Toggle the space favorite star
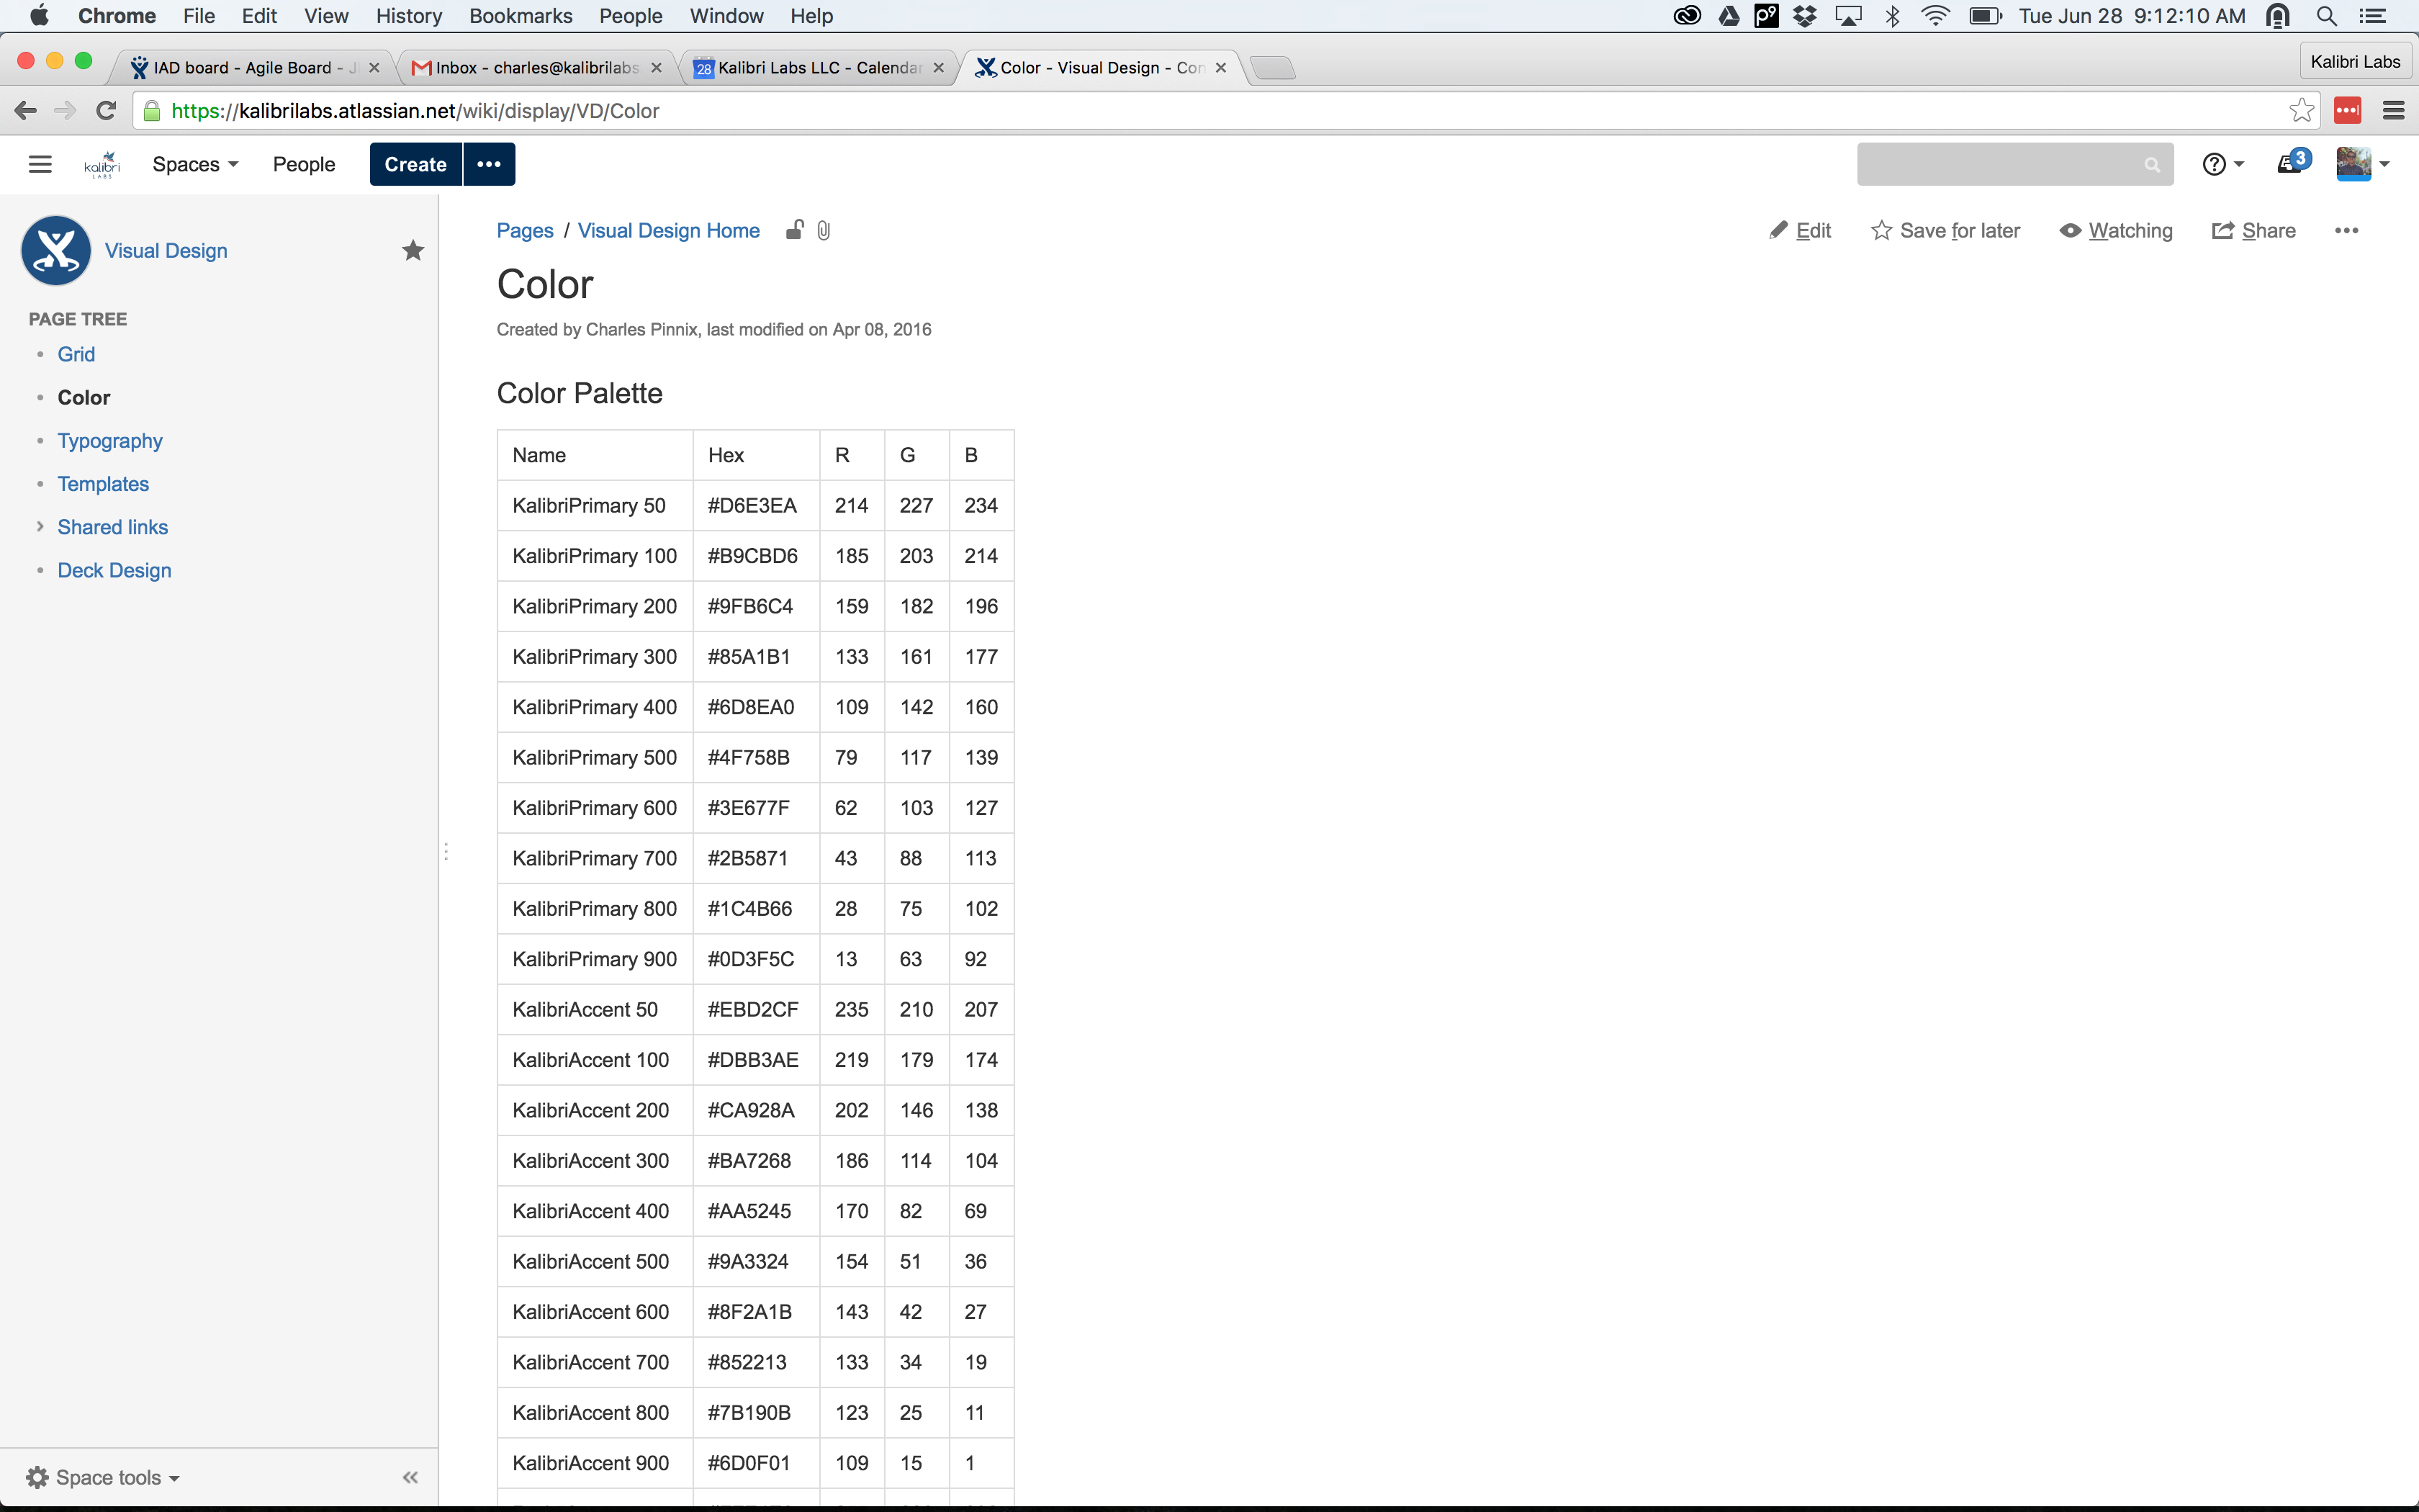This screenshot has width=2419, height=1512. tap(413, 251)
